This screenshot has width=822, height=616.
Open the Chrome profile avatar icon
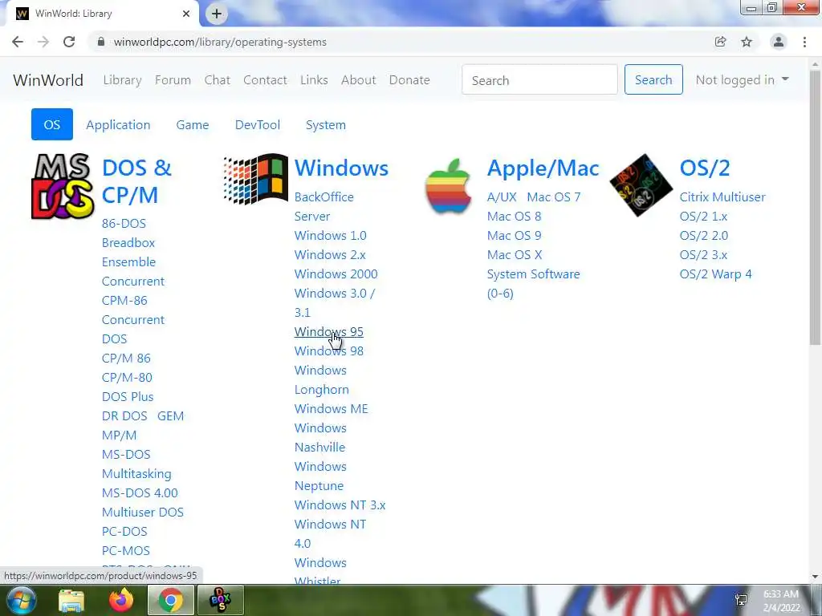coord(779,42)
